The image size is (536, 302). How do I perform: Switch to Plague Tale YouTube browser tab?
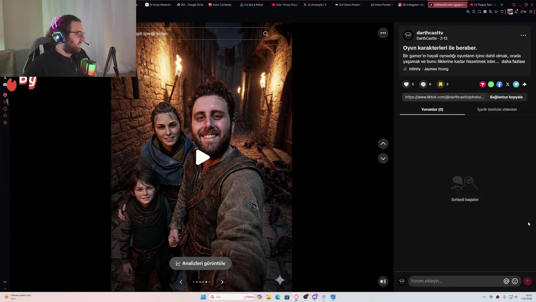pyautogui.click(x=483, y=5)
